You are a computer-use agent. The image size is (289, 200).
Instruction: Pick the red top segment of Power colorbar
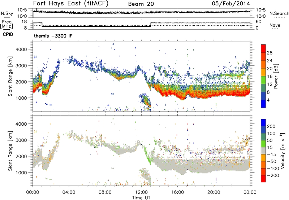[x=263, y=48]
